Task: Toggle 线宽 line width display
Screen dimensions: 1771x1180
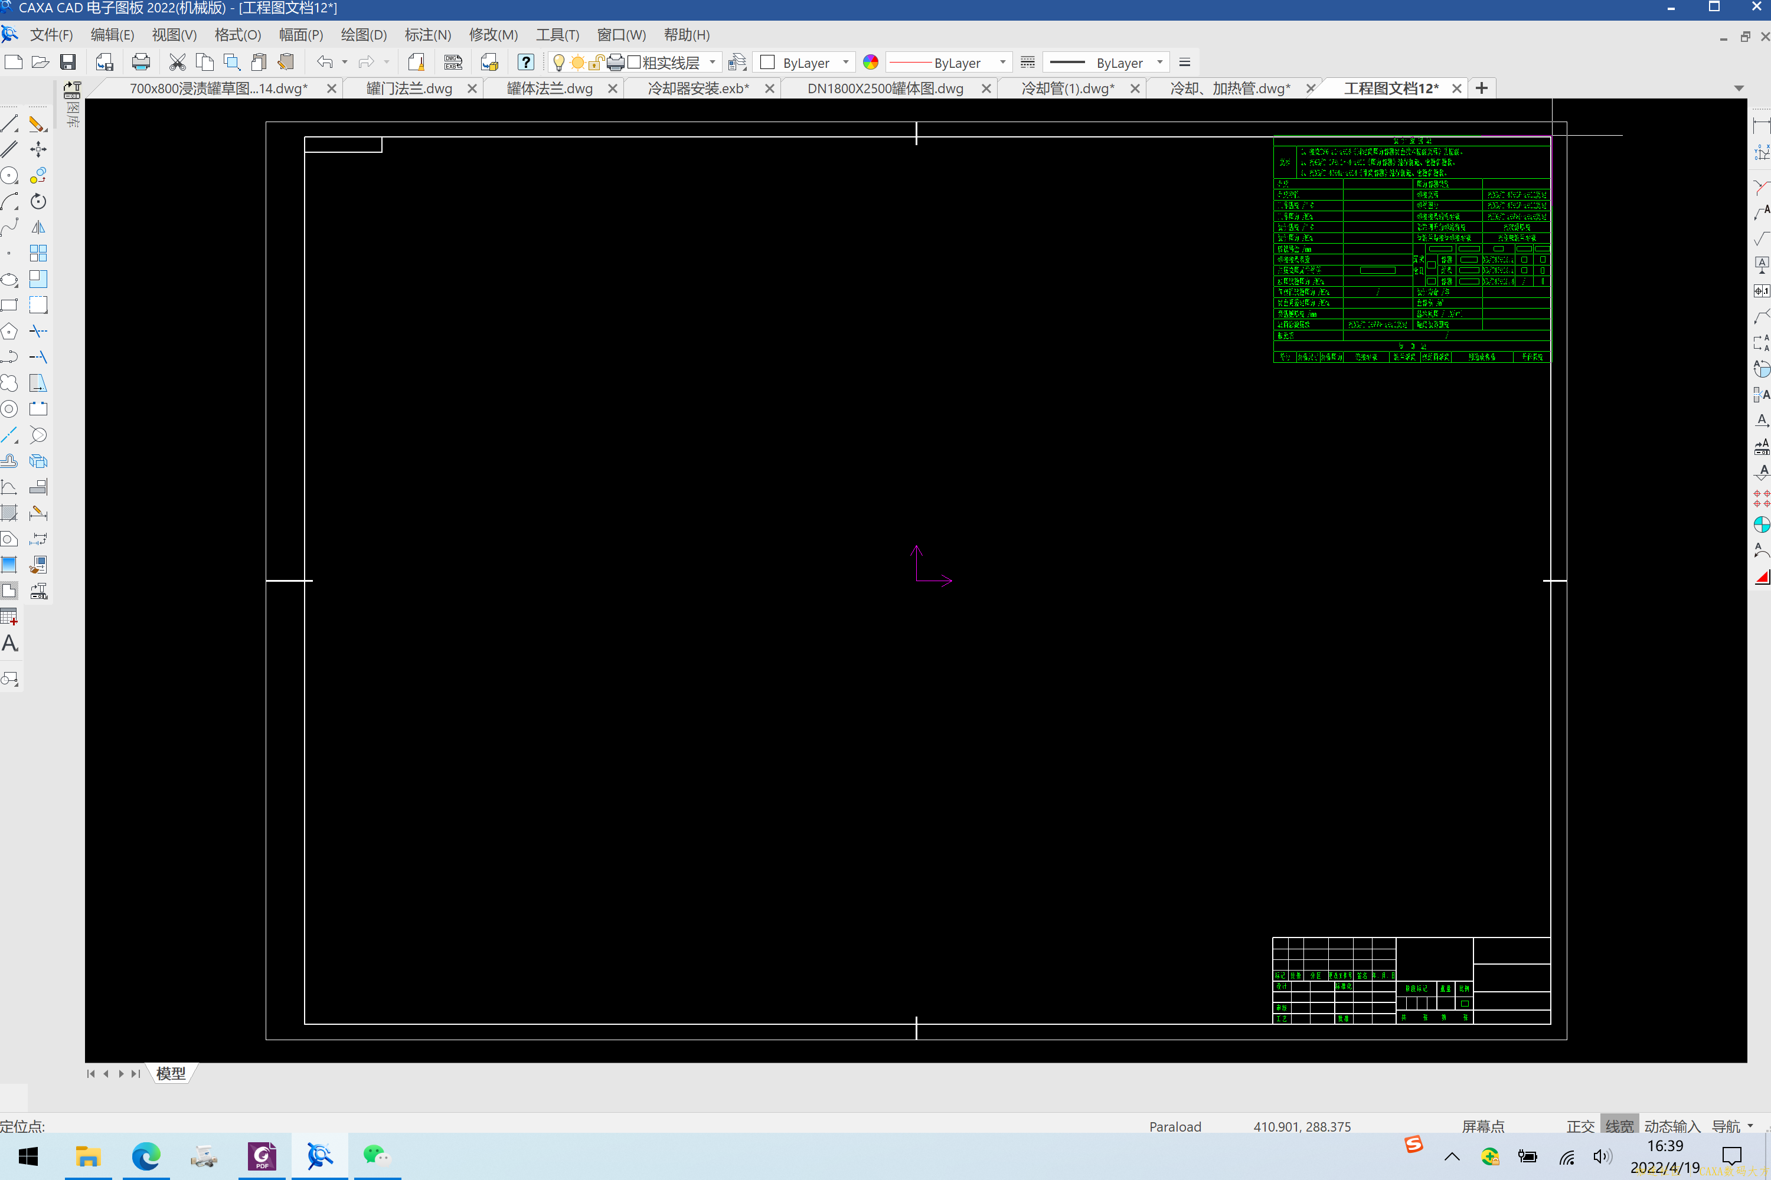Action: tap(1619, 1126)
